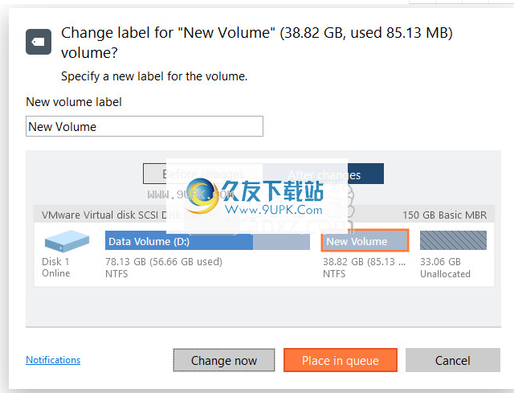Image resolution: width=514 pixels, height=393 pixels.
Task: Select the Disk 1 drive icon
Action: tap(67, 241)
